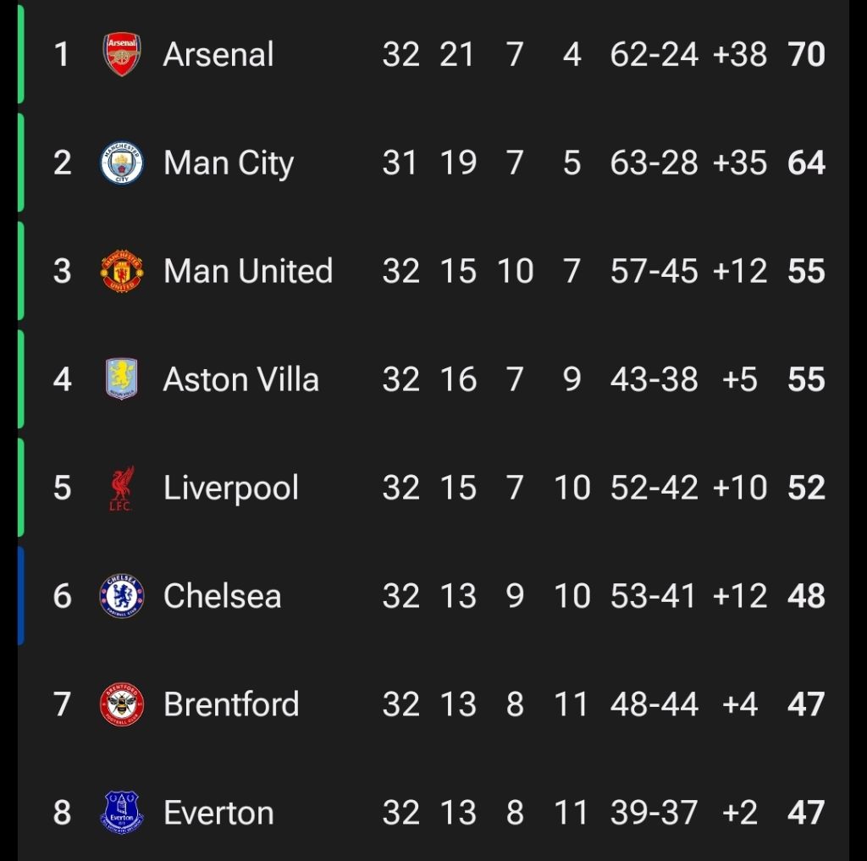Select the Chelsea team name
Screen dimensions: 867x861
222,596
